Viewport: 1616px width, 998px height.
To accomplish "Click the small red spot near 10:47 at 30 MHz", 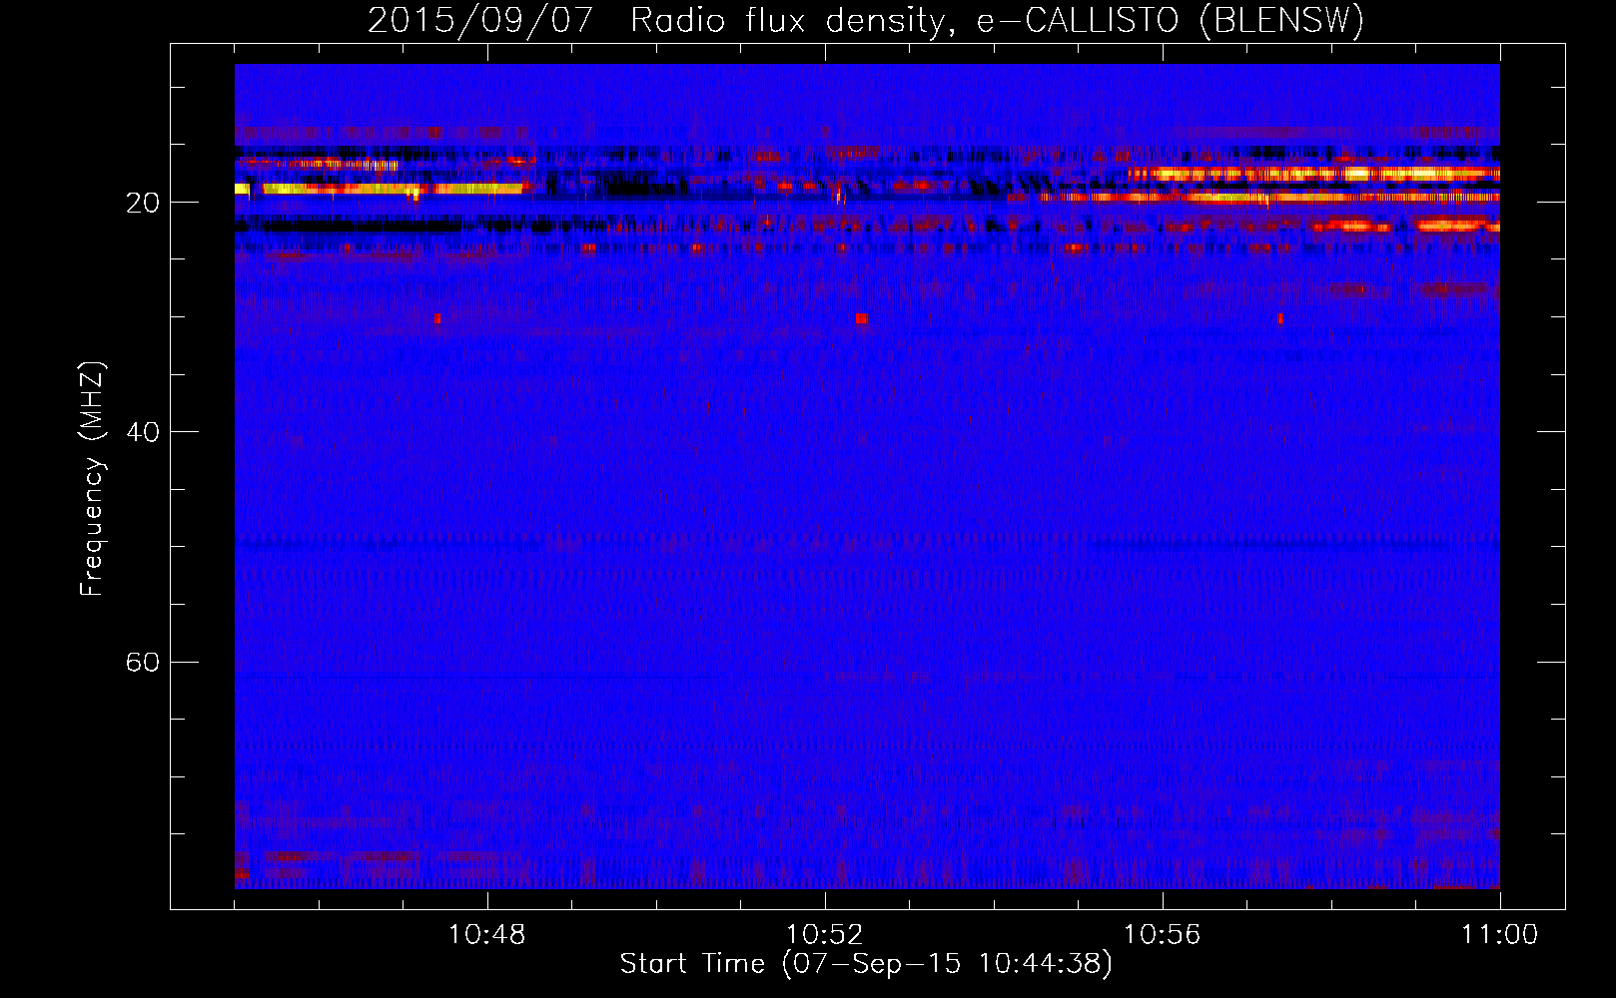I will pyautogui.click(x=437, y=318).
